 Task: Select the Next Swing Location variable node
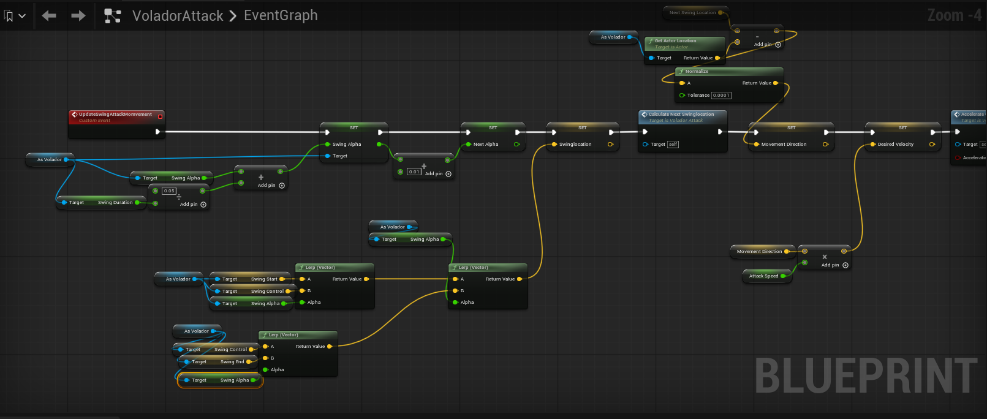695,12
